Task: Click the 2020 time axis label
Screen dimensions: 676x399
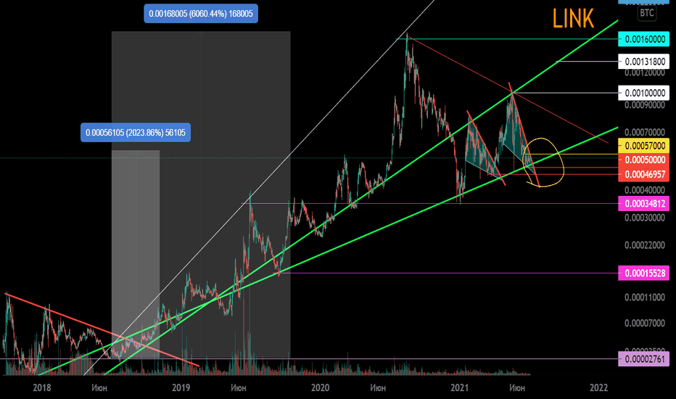Action: point(320,387)
